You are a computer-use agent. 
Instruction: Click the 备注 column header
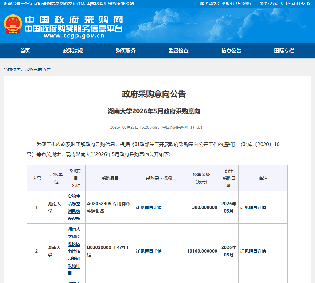(x=263, y=178)
